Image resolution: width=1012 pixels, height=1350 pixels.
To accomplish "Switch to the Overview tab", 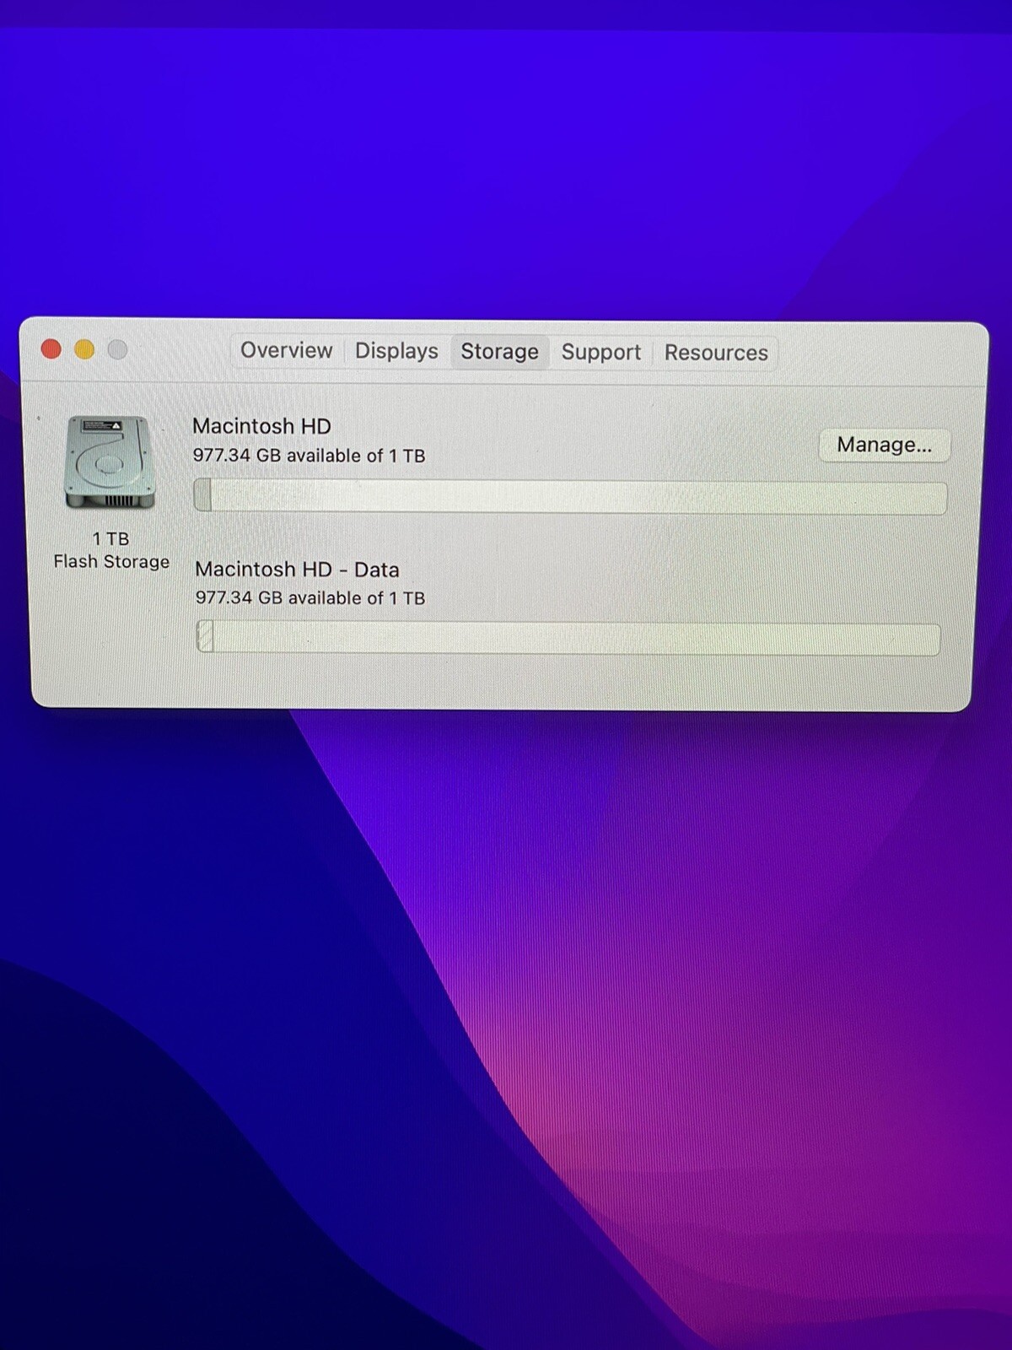I will click(286, 350).
